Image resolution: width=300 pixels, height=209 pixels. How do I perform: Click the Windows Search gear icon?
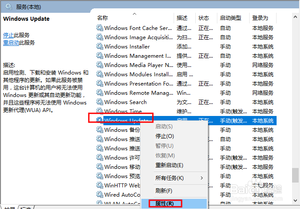100,102
